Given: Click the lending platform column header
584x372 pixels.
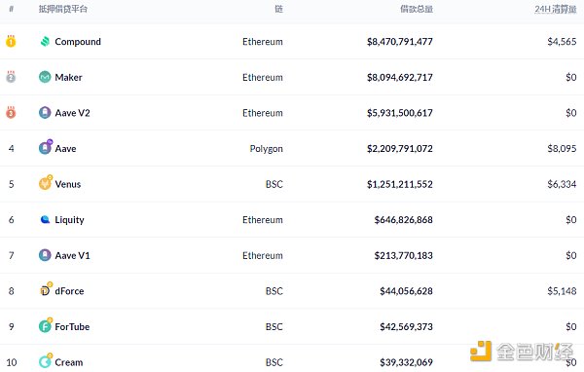Looking at the screenshot, I should pos(63,9).
